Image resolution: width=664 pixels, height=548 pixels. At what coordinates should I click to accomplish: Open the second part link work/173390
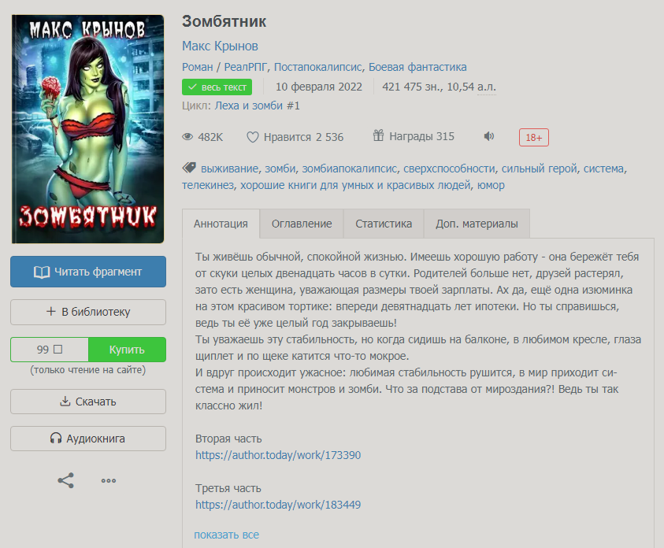(278, 455)
